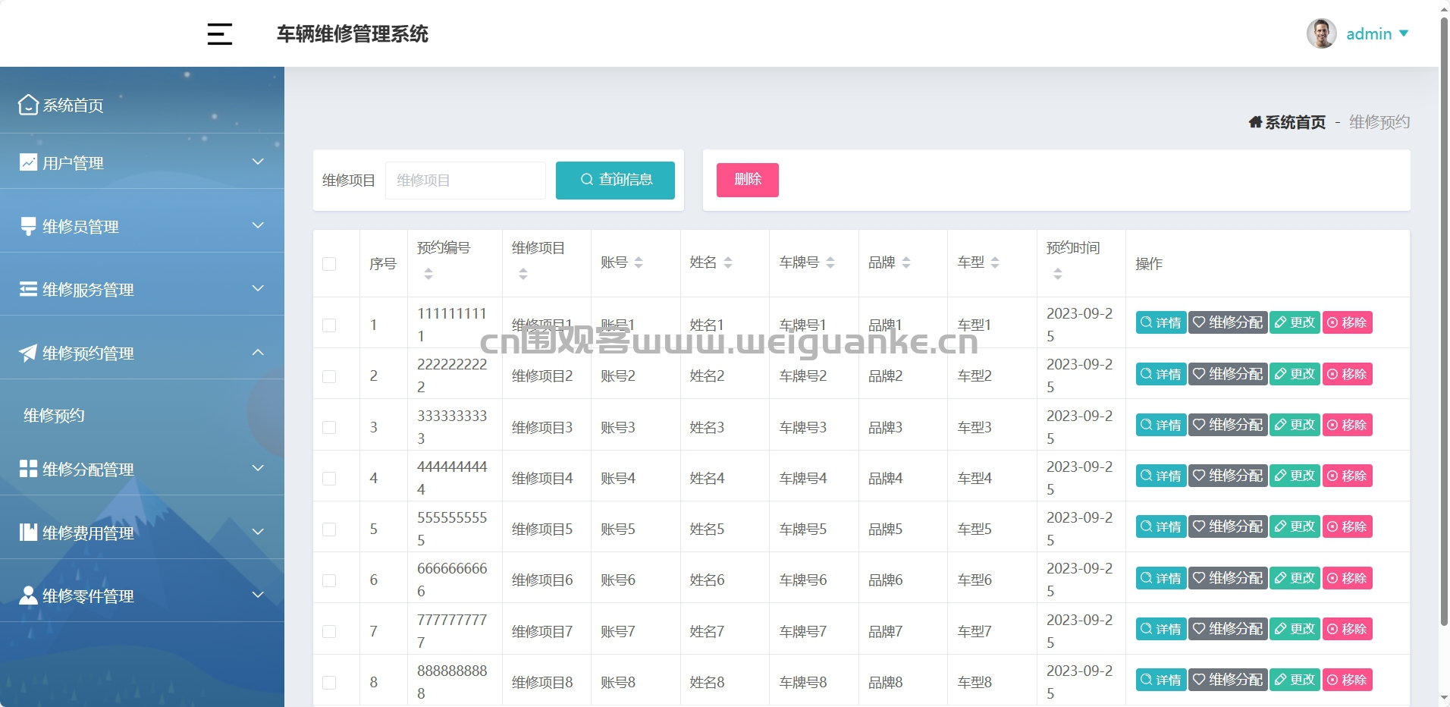Check the checkbox for row 6
The image size is (1450, 707).
tap(329, 580)
